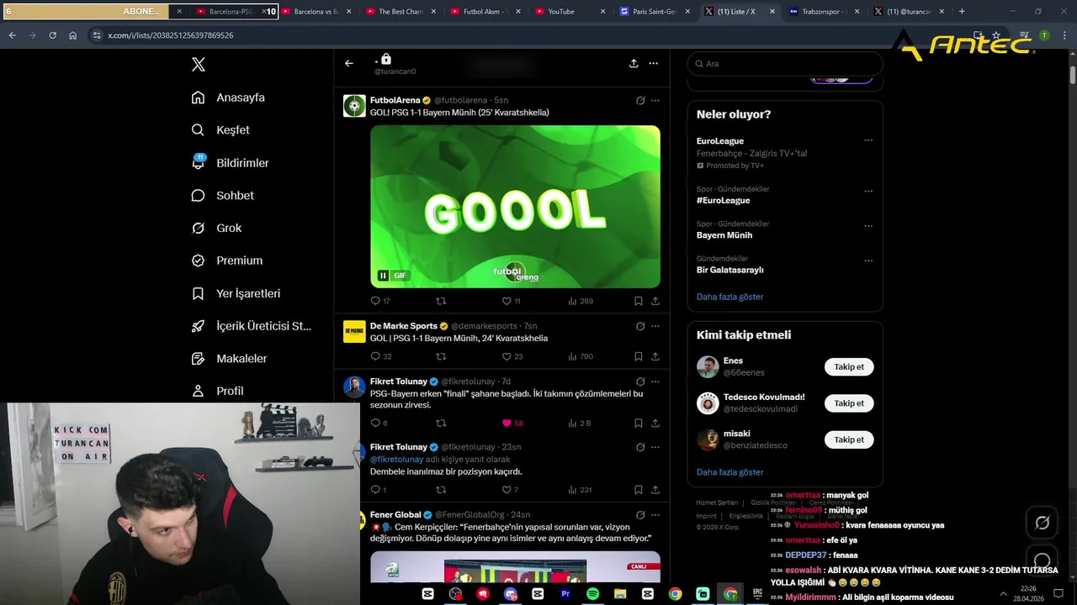Viewport: 1077px width, 605px height.
Task: Click the X logo in the sidebar
Action: coord(199,65)
